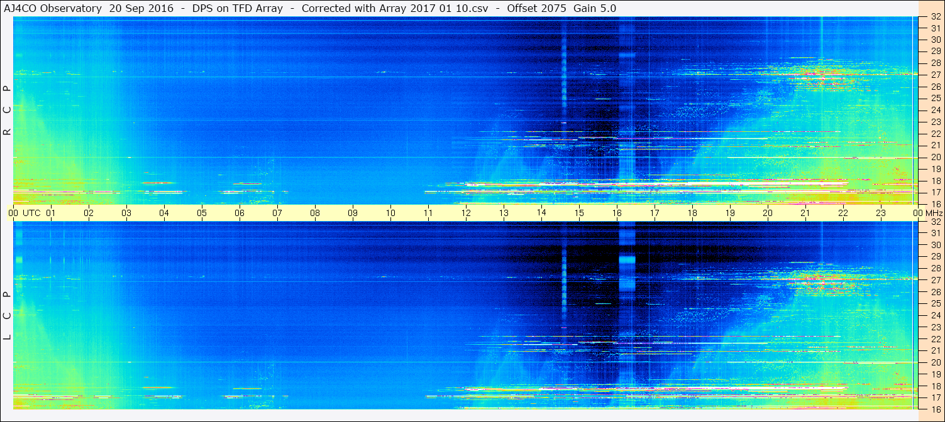Jump to 21 on the UTC timeline

[805, 213]
